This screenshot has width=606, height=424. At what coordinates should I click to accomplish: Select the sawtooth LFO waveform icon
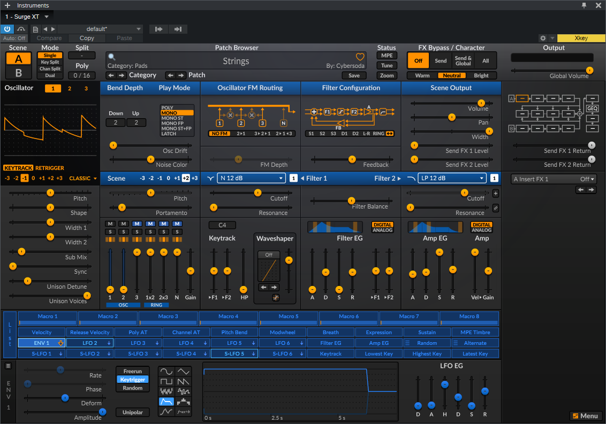tap(183, 381)
